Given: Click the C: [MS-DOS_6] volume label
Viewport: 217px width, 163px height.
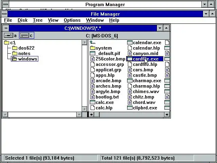Looking at the screenshot, I should click(102, 36).
